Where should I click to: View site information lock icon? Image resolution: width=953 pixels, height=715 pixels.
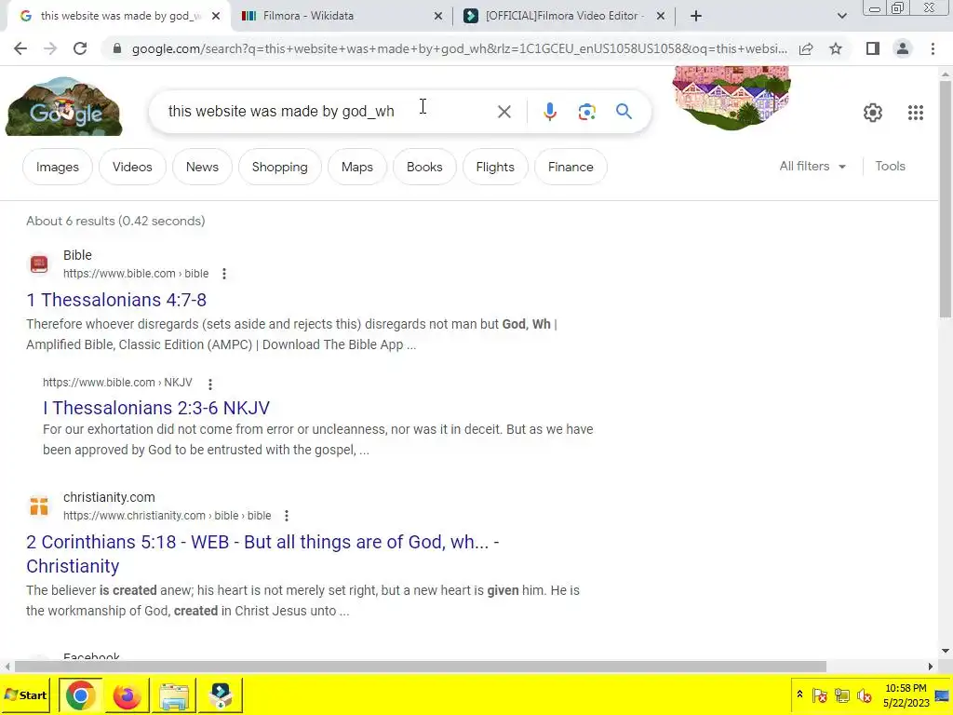(117, 48)
